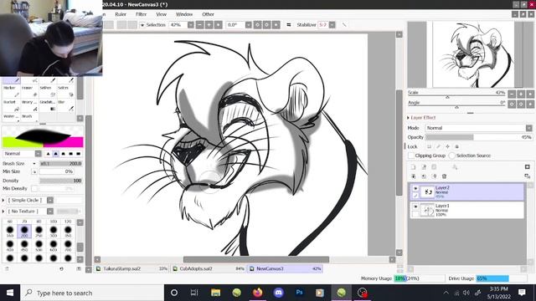The height and width of the screenshot is (301, 536).
Task: Select the Eraser brush tool
Action: coord(29,91)
